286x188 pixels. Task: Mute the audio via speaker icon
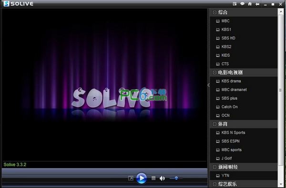tap(162, 178)
